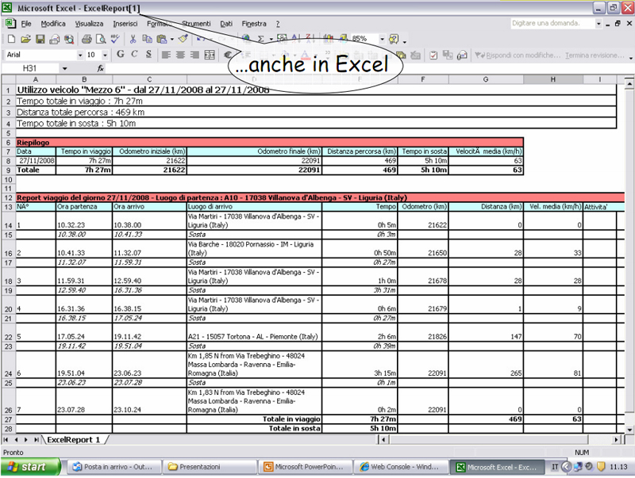Click Termina revisione button
635x478 pixels.
click(595, 55)
